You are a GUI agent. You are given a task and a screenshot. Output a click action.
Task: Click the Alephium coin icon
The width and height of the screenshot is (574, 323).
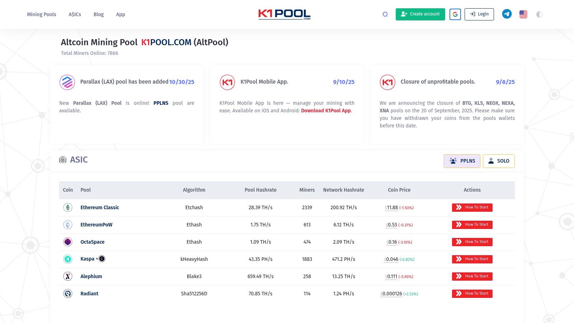(68, 276)
